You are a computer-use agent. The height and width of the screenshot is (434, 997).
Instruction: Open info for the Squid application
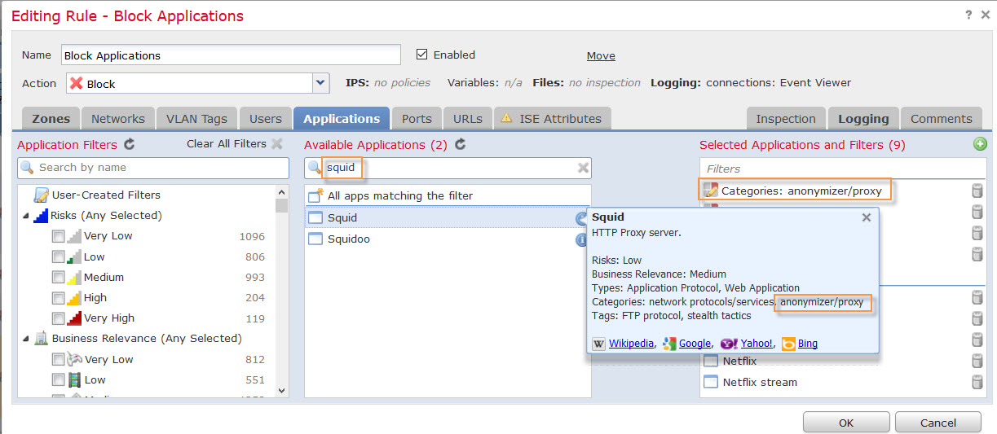pos(581,218)
